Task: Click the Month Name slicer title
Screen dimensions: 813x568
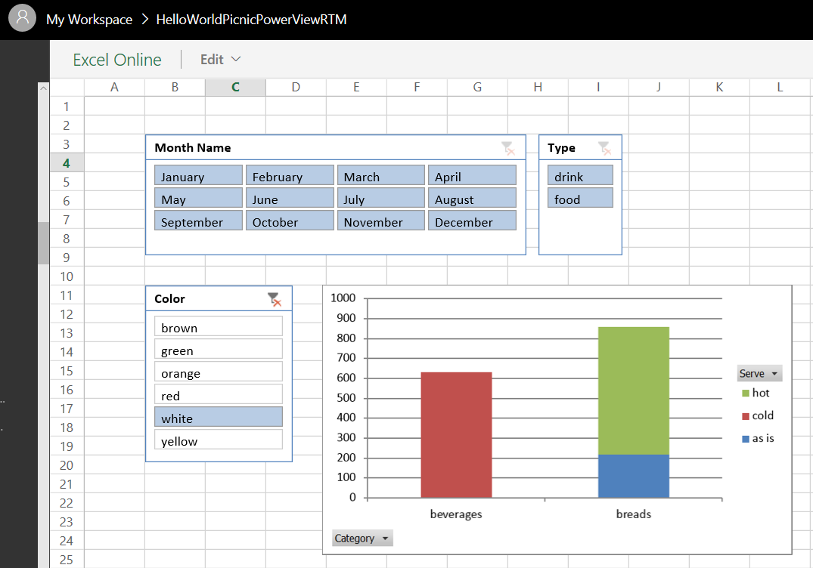Action: [x=192, y=148]
